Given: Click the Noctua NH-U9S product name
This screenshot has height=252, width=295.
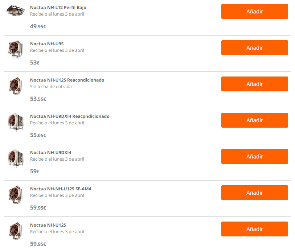Looking at the screenshot, I should click(47, 44).
